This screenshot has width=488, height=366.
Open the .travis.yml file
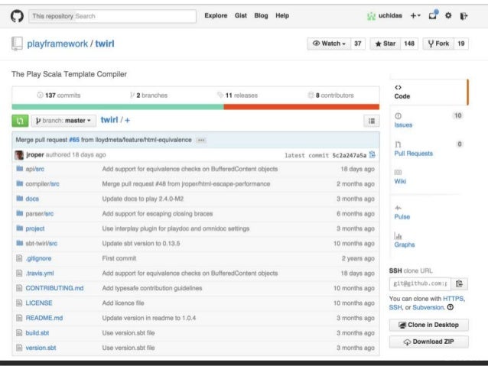[40, 274]
